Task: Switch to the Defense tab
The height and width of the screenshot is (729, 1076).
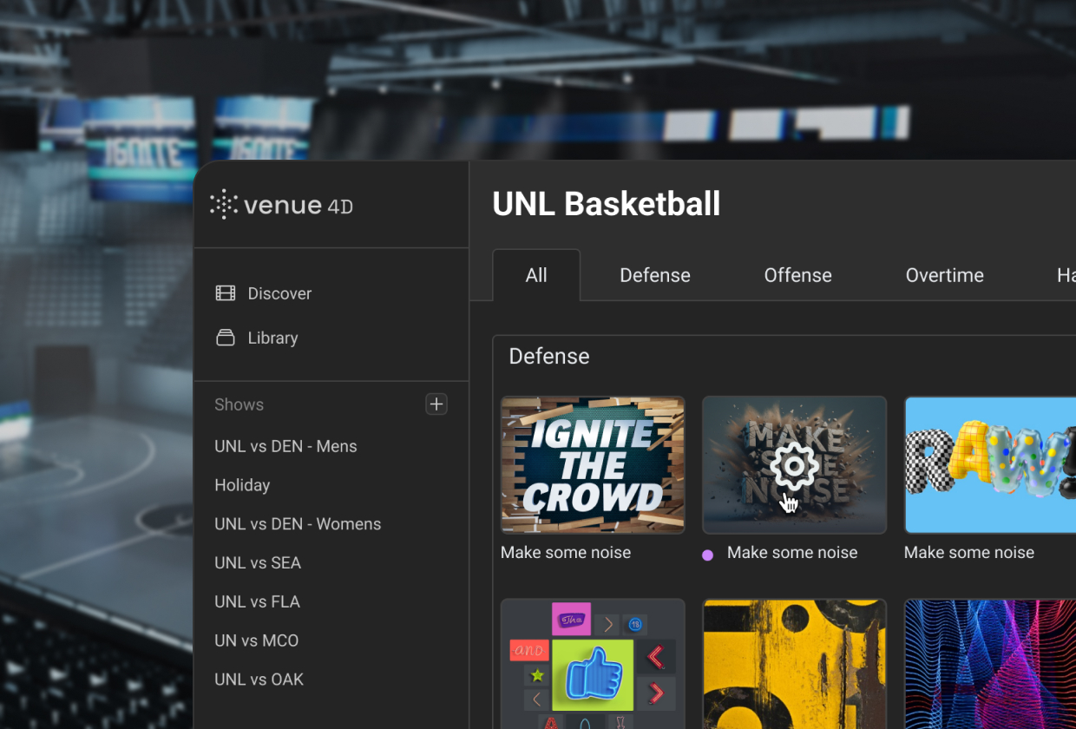Action: point(655,275)
